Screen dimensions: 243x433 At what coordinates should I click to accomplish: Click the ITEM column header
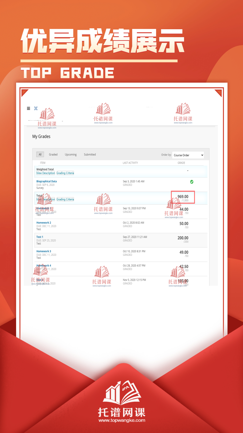(43, 163)
